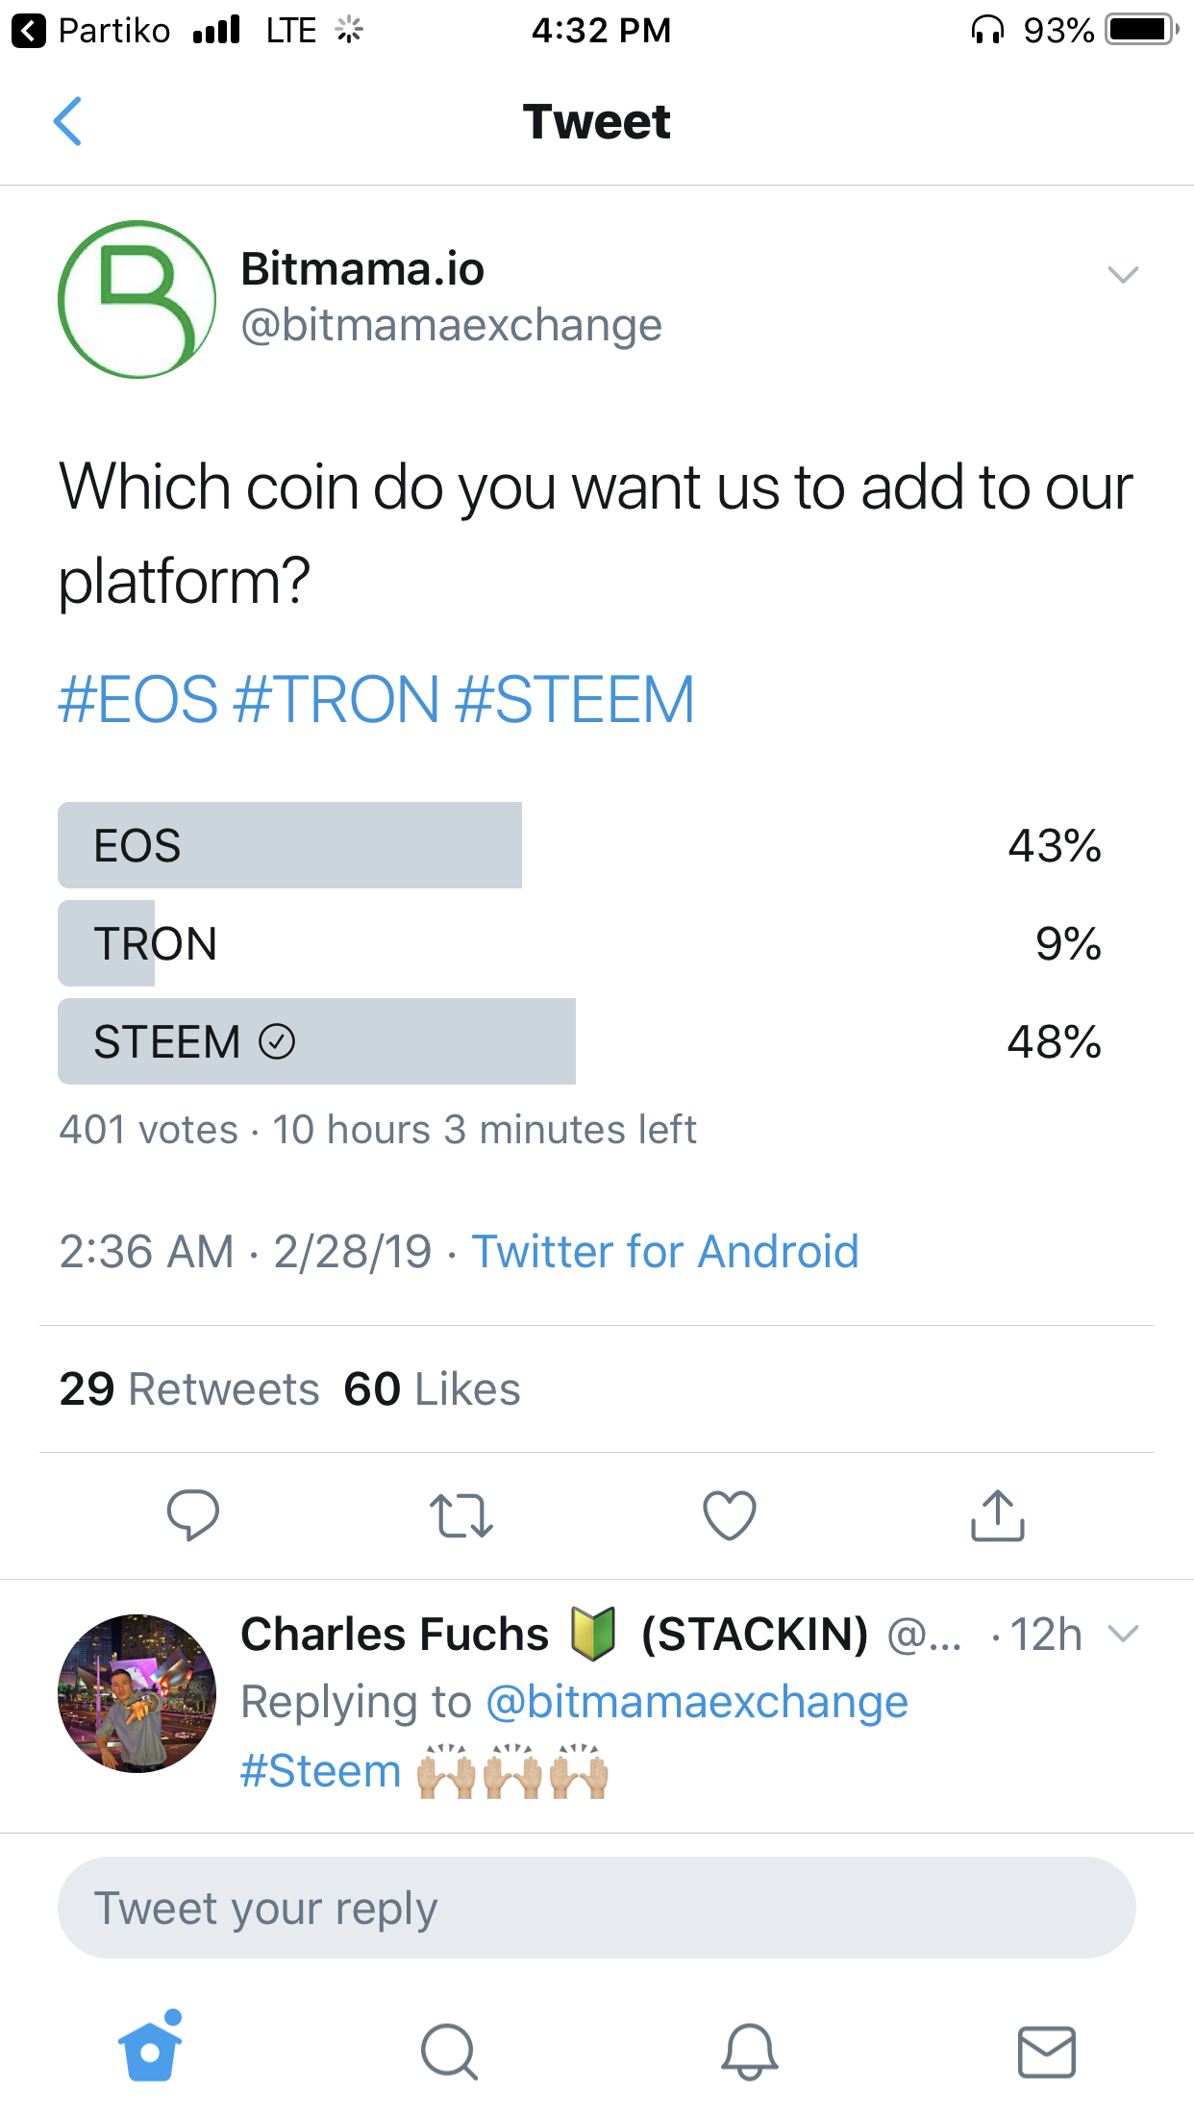Open the Notifications bell tab
This screenshot has height=2123, width=1194.
coord(749,2052)
